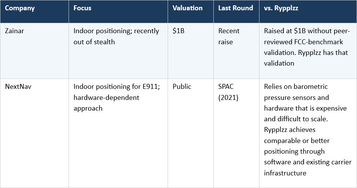This screenshot has width=357, height=188.
Task: Select the Focus column header
Action: click(x=82, y=8)
